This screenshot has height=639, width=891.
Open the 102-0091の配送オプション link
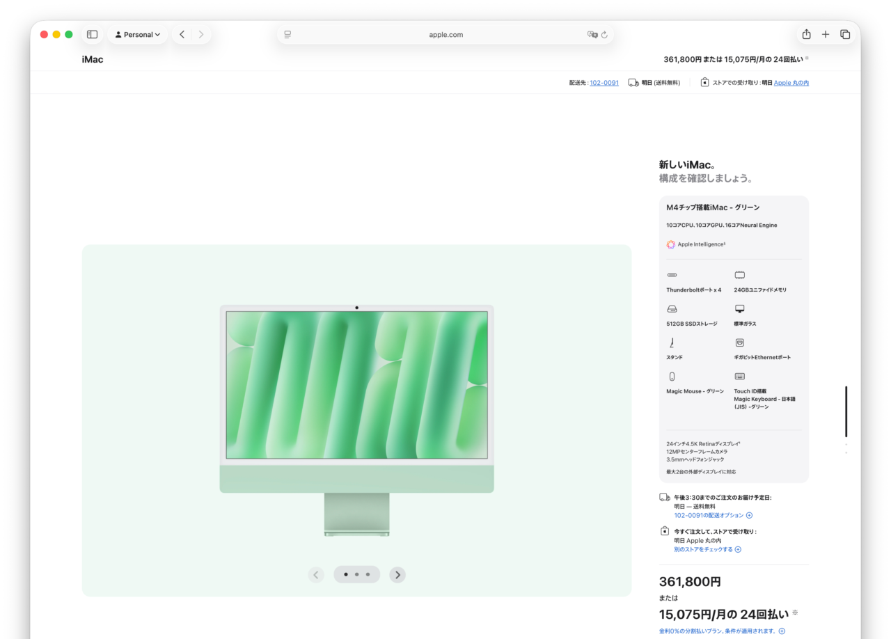tap(713, 515)
